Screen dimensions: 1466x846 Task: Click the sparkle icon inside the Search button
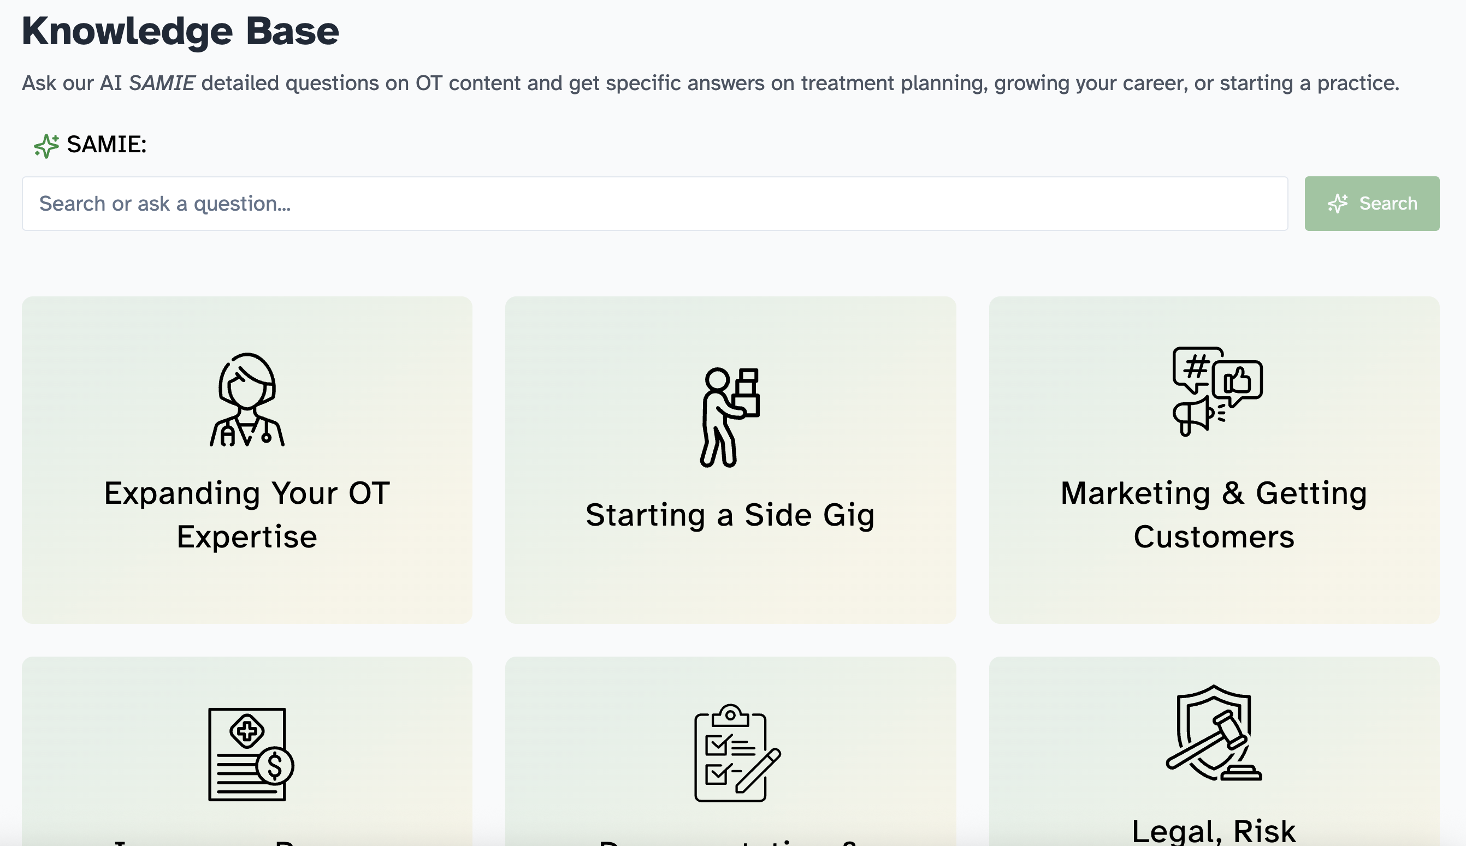1338,204
